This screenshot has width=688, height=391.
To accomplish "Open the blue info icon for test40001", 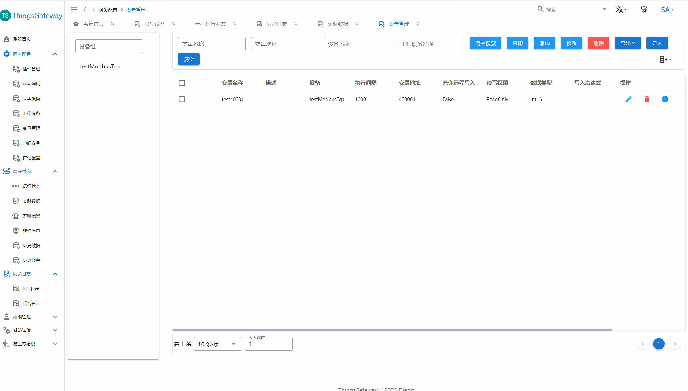I will click(x=665, y=99).
